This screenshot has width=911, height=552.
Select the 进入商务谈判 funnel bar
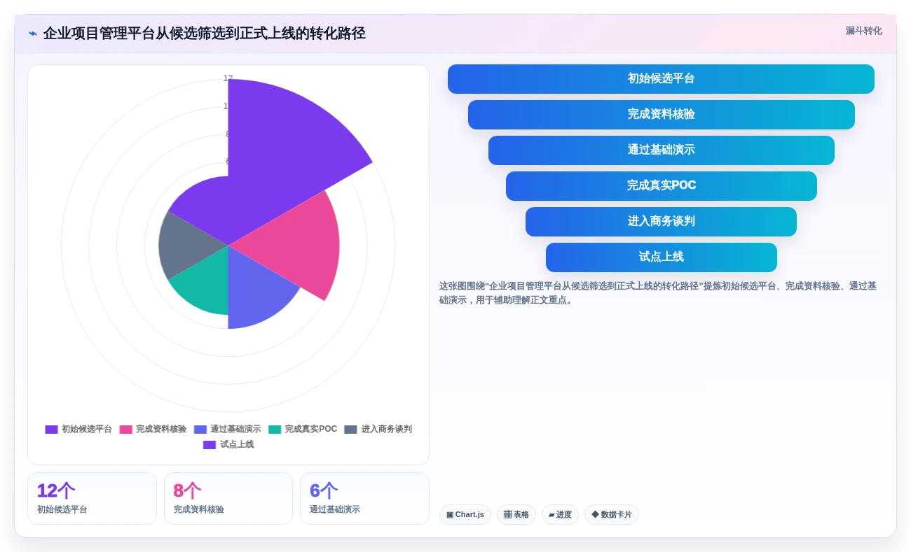coord(661,222)
